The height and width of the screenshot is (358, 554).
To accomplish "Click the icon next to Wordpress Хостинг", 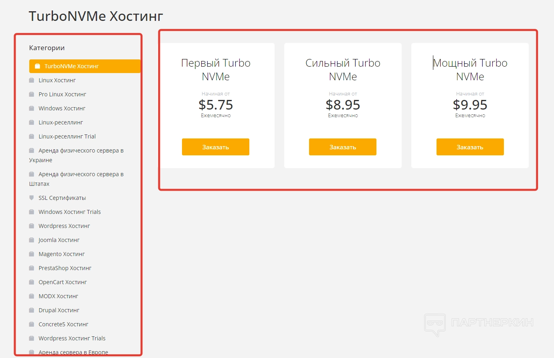I will (32, 226).
